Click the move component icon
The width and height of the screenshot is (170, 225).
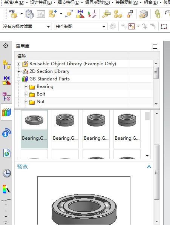(69, 14)
